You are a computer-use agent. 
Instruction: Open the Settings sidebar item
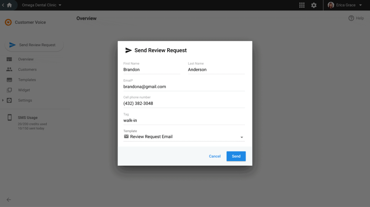click(x=25, y=100)
